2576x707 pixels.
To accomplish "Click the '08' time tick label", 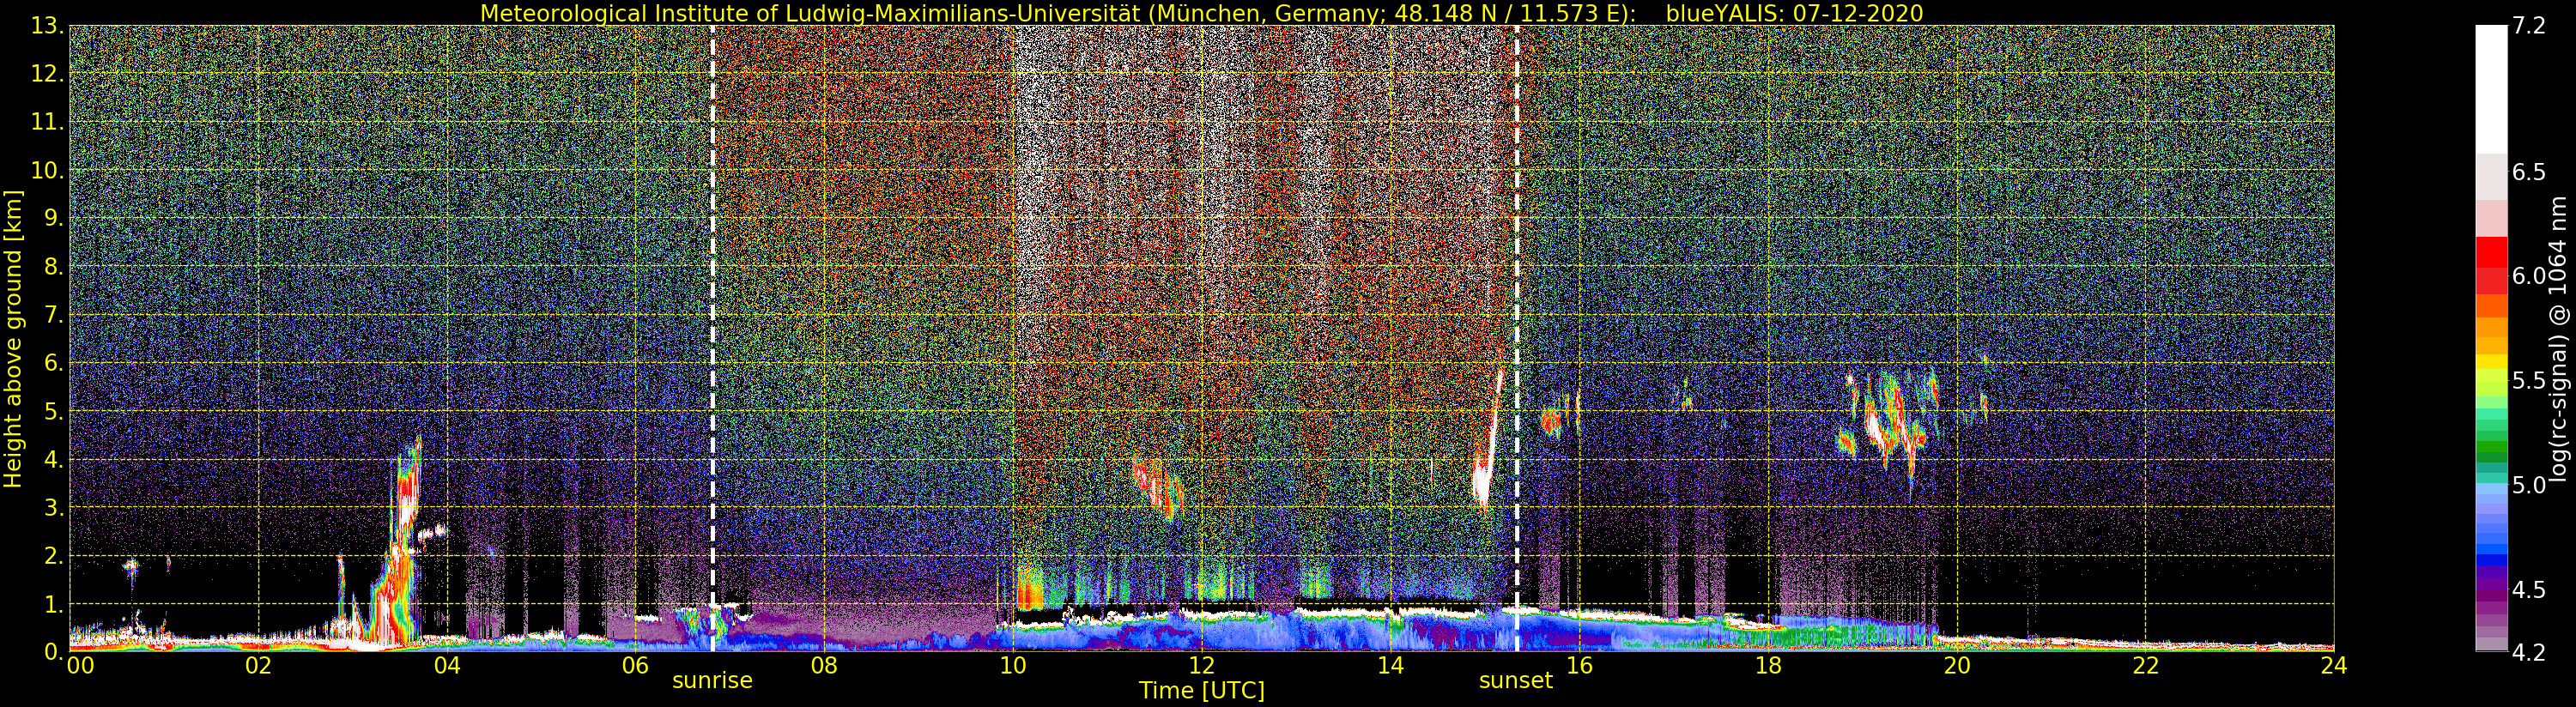I will (824, 665).
